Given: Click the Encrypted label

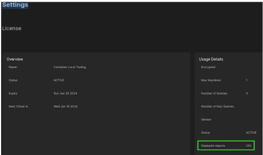Looking at the screenshot, I should click(208, 67).
